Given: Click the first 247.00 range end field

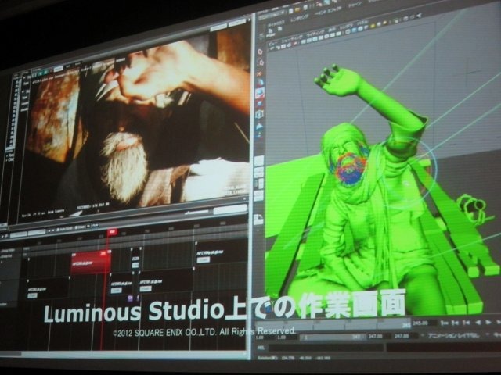Looking at the screenshot, I should 377,337.
